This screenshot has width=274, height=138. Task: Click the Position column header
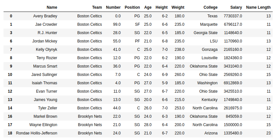coord(132,7)
